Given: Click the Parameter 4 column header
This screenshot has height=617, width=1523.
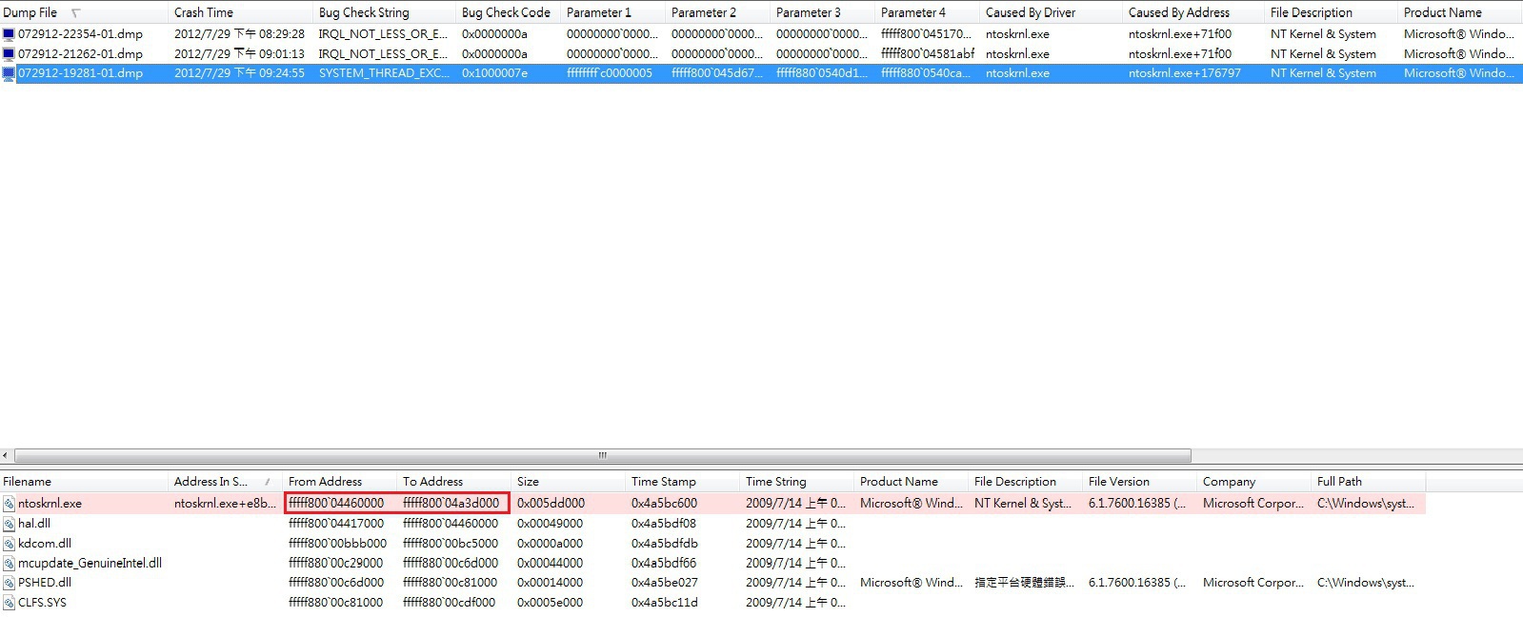Looking at the screenshot, I should 928,12.
